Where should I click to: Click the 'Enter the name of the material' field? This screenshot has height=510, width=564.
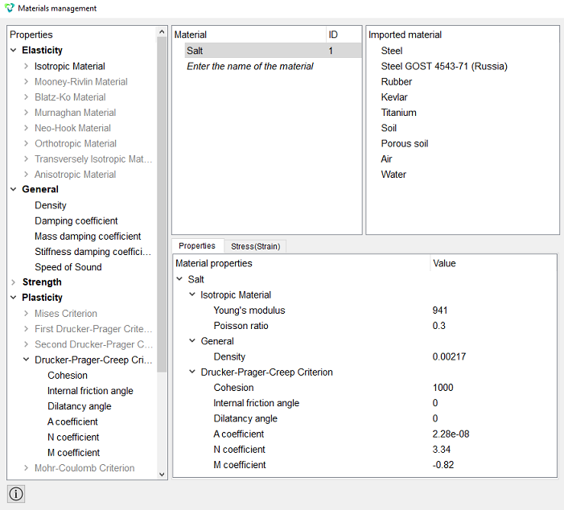tap(250, 66)
